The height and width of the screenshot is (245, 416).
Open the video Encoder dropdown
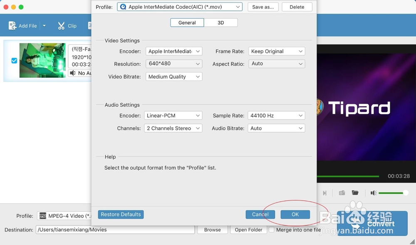174,51
